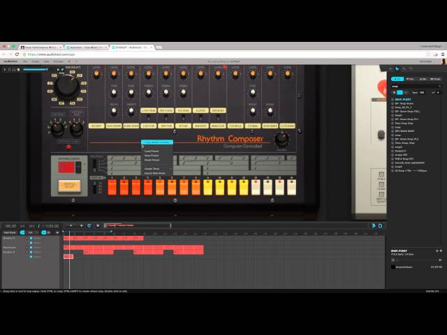Toggle red step button 1
The width and height of the screenshot is (447, 335).
coord(112,188)
